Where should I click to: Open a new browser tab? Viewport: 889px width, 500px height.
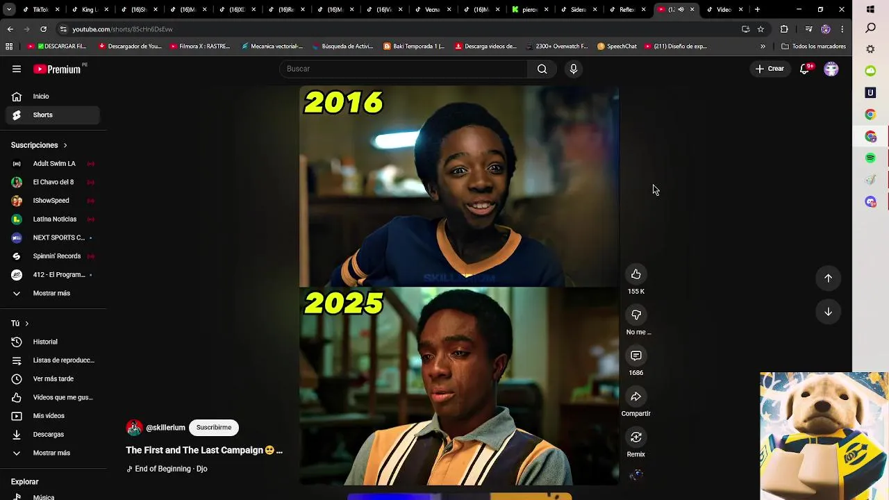pyautogui.click(x=757, y=10)
